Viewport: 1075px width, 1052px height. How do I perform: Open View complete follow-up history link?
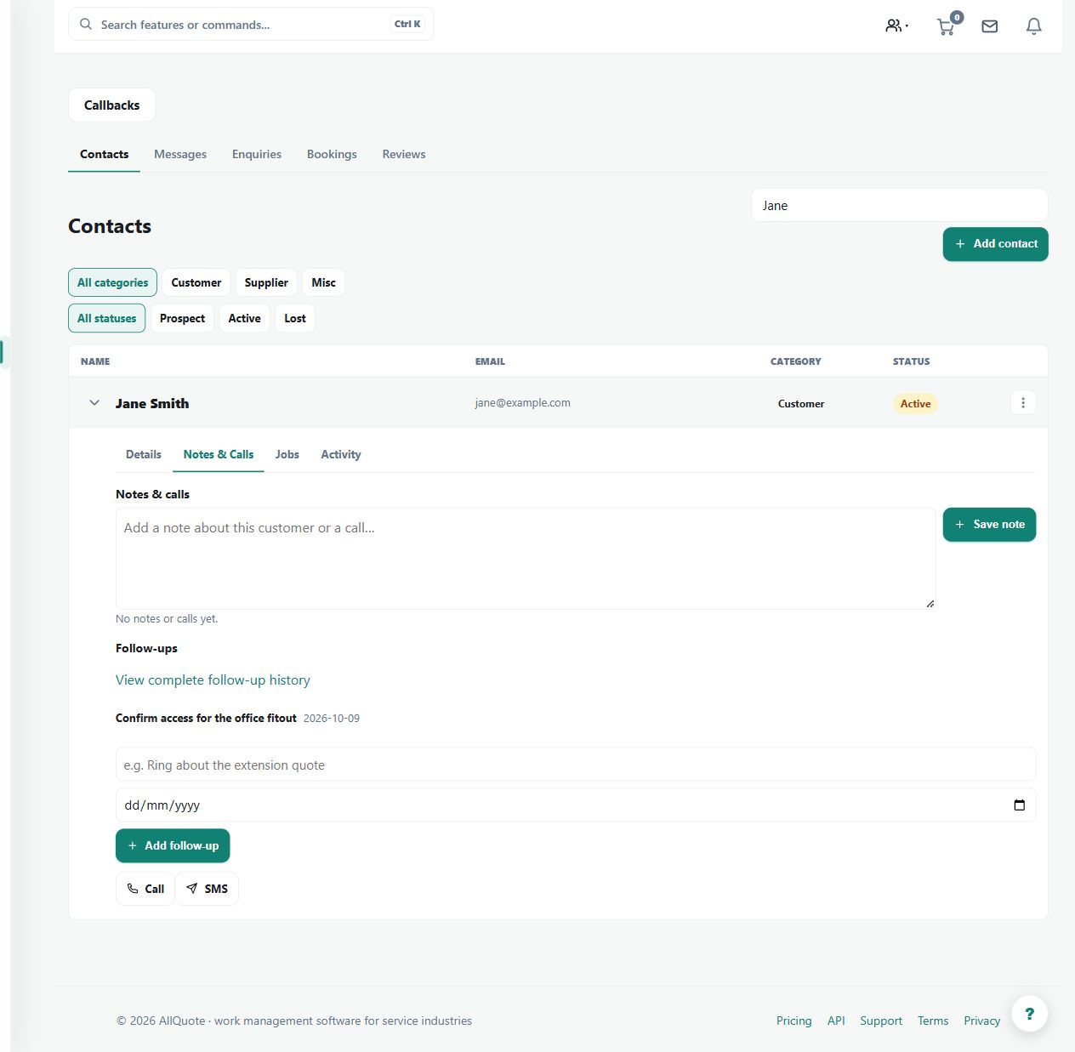[213, 680]
